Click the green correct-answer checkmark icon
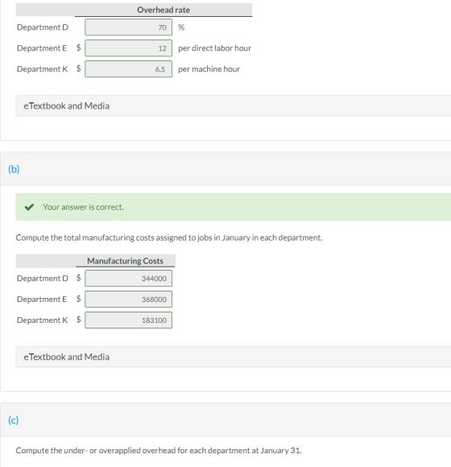 click(x=29, y=207)
